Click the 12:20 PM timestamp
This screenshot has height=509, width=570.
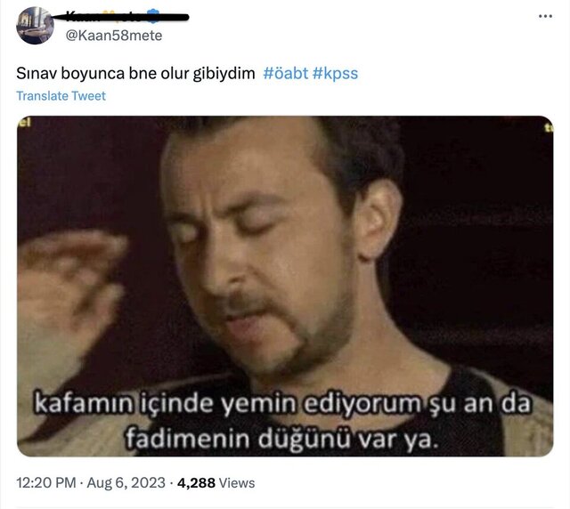pos(45,483)
